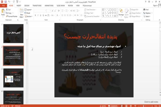
Task: Click the Cut scissors command
Action: (8, 10)
